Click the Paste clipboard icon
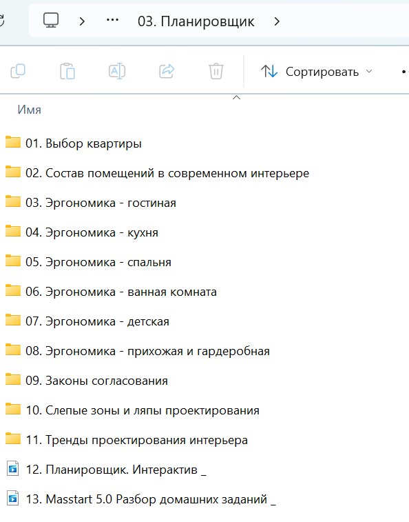 (67, 71)
